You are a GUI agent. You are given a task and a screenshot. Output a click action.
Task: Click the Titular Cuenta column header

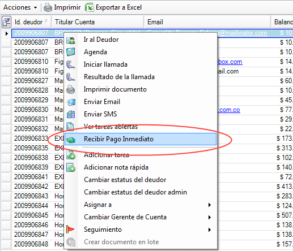click(x=98, y=22)
